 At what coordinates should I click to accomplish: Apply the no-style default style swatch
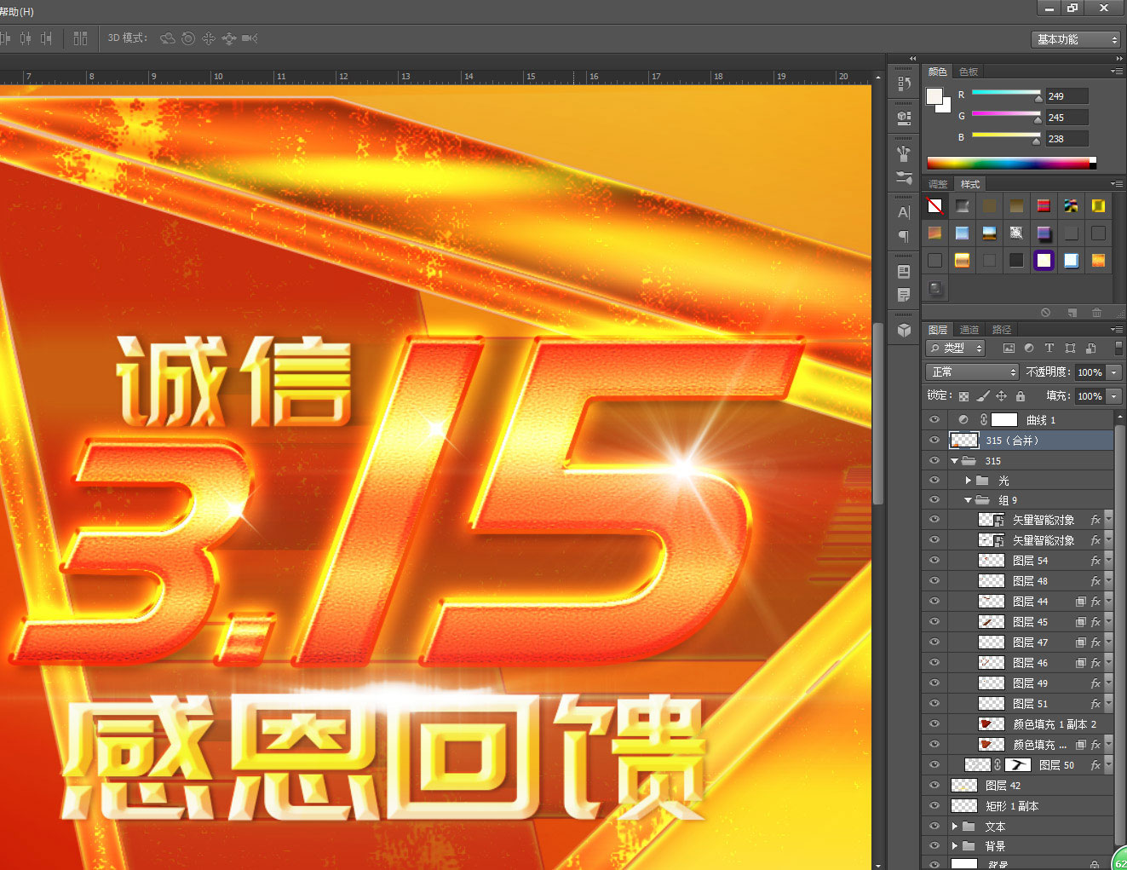coord(934,205)
